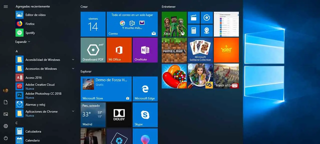
Task: Select the letter C section header
Action: click(17, 123)
